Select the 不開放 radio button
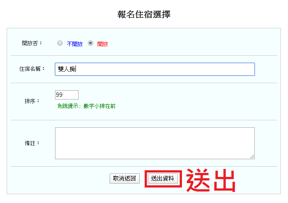Image resolution: width=288 pixels, height=203 pixels. click(x=60, y=43)
